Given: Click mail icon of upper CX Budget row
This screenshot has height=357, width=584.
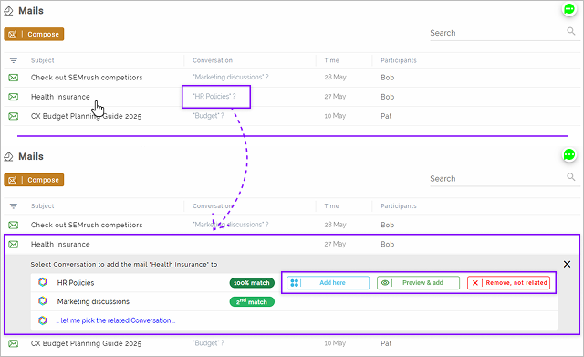Looking at the screenshot, I should point(14,116).
